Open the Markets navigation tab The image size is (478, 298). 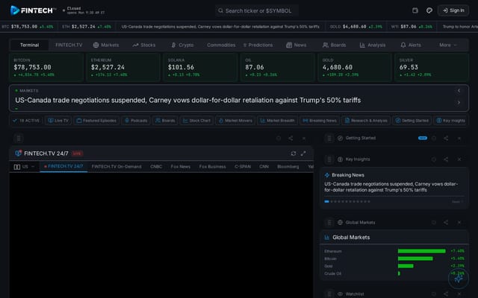click(106, 45)
